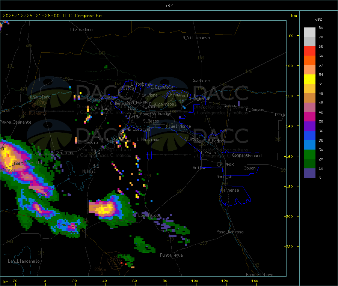Click the SAN_RAFAEL city label
Image resolution: width=338 pixels, height=286 pixels.
(138, 102)
